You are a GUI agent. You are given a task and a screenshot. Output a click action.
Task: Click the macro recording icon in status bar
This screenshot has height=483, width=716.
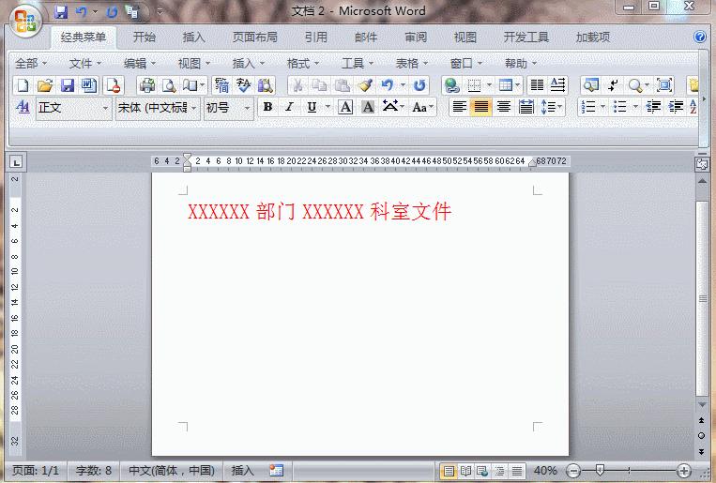click(x=276, y=470)
